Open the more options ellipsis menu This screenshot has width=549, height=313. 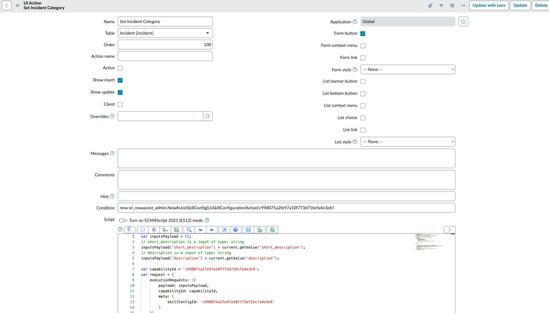(463, 5)
